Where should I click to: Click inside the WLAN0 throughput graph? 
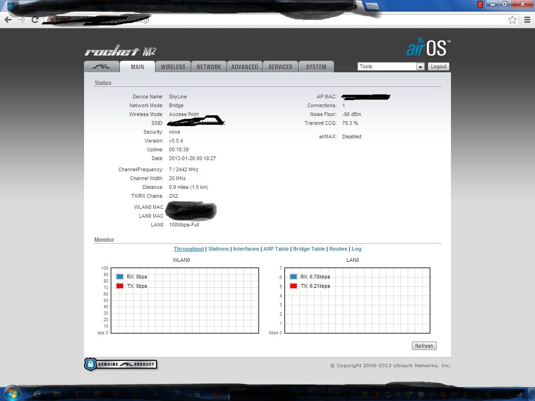[185, 300]
